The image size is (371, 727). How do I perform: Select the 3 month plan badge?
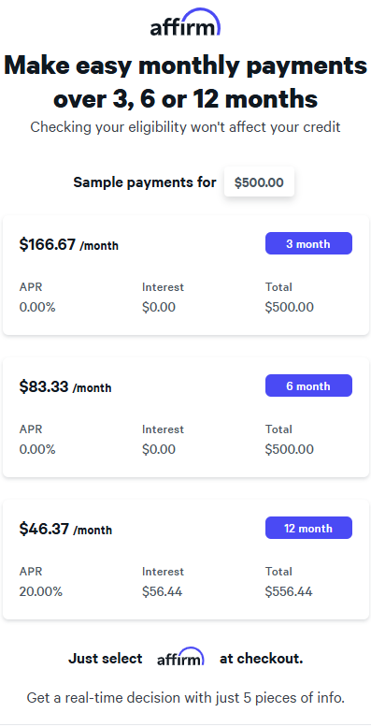[308, 243]
